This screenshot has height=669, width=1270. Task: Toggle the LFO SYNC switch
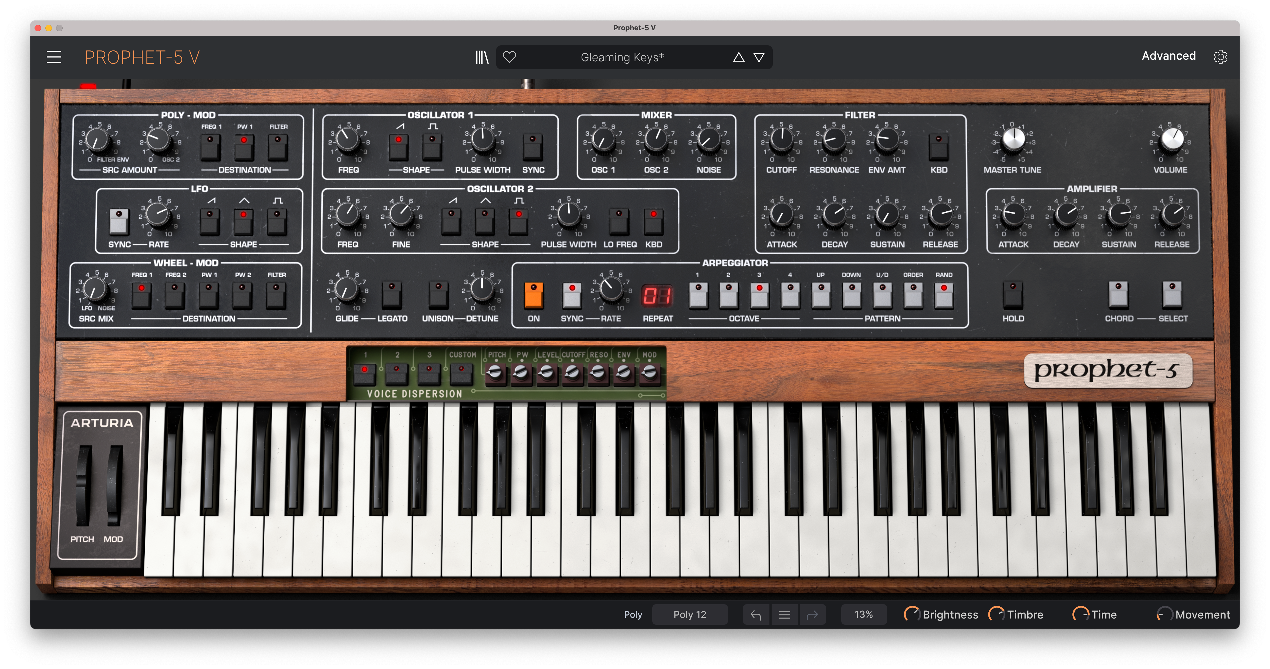[119, 221]
